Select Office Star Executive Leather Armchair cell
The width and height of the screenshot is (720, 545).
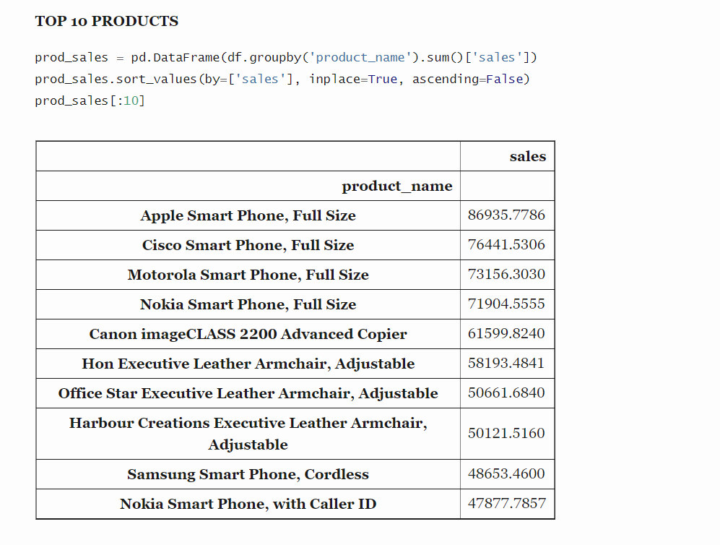coord(248,393)
